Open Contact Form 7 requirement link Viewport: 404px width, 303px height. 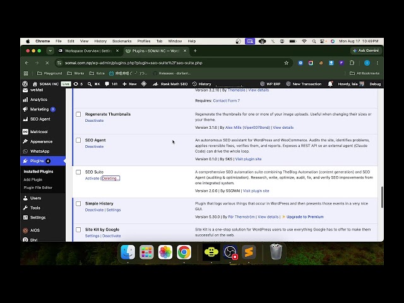click(x=226, y=101)
